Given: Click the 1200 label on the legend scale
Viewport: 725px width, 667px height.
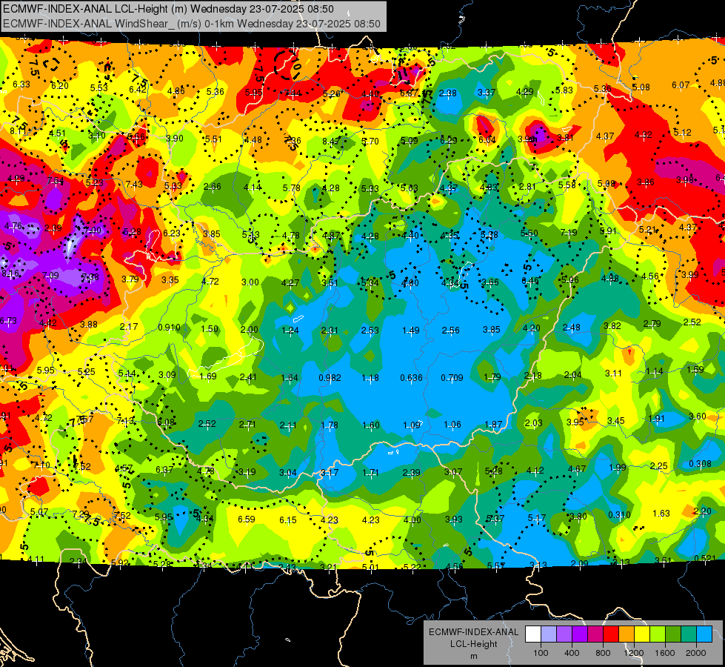Looking at the screenshot, I should [x=634, y=653].
